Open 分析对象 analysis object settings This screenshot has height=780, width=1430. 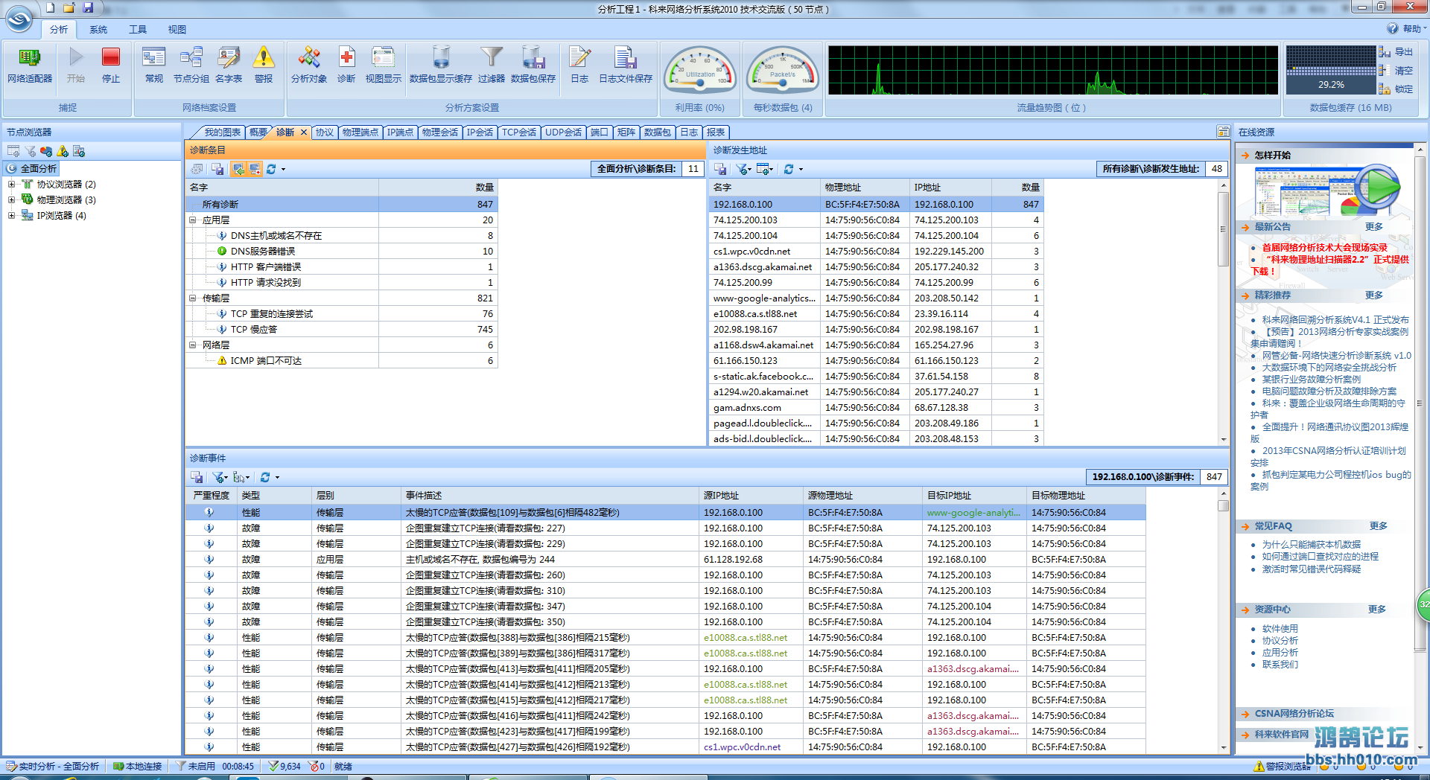[309, 65]
